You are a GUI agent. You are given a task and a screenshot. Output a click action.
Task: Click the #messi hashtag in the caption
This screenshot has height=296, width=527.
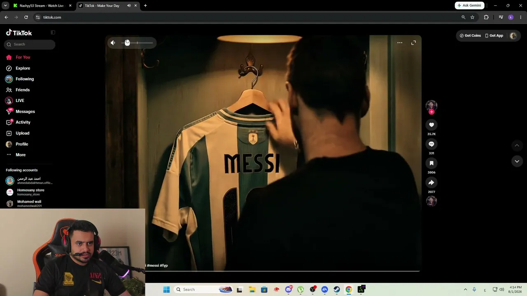pos(153,266)
